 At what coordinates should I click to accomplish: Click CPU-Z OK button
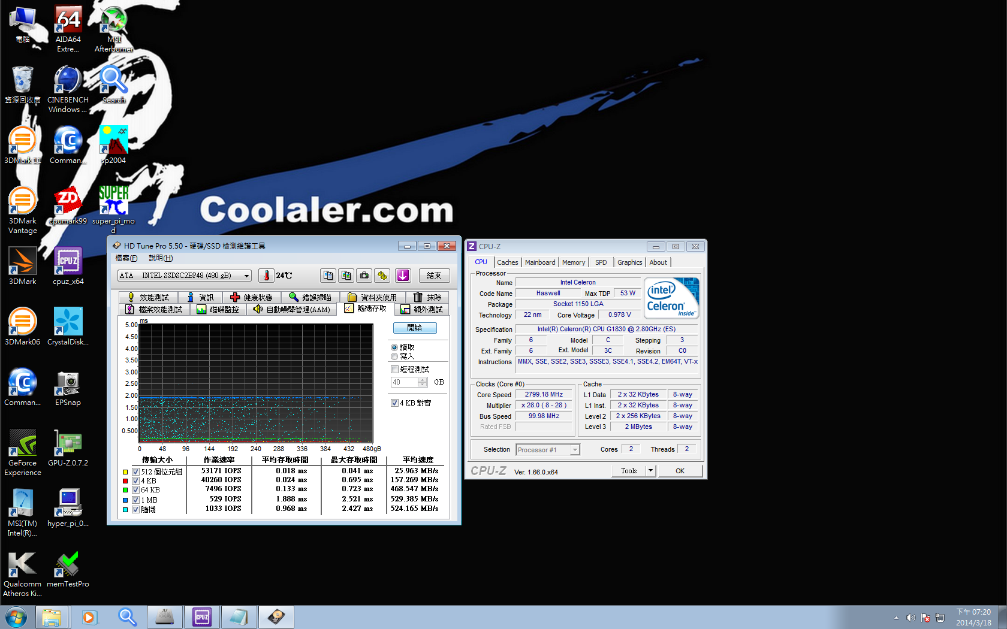680,471
